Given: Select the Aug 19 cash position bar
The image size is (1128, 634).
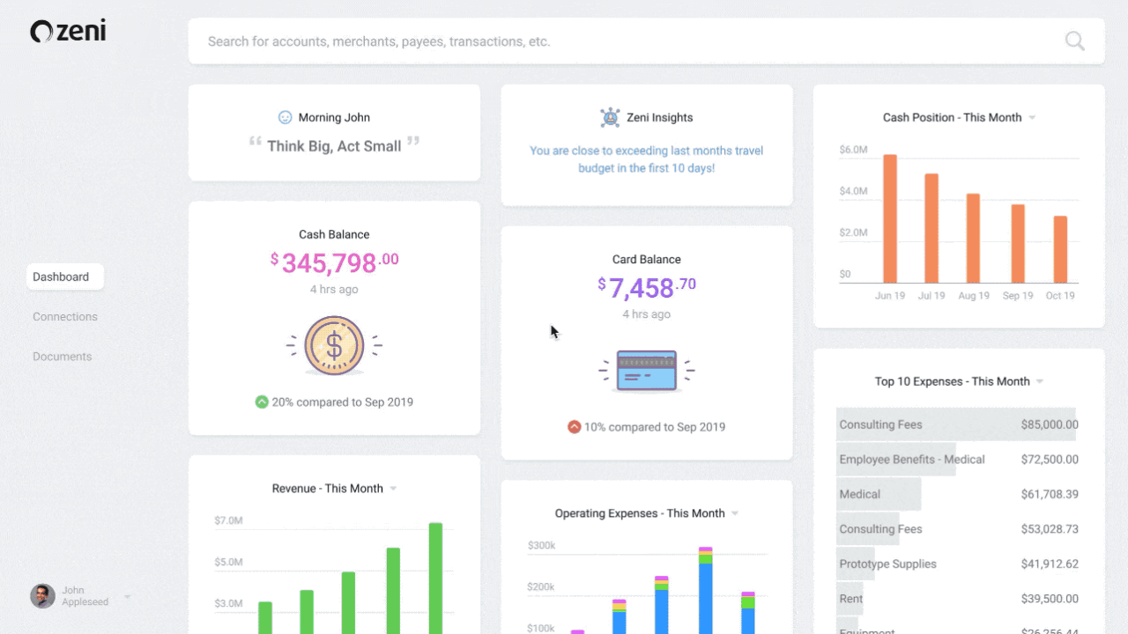Looking at the screenshot, I should [973, 238].
